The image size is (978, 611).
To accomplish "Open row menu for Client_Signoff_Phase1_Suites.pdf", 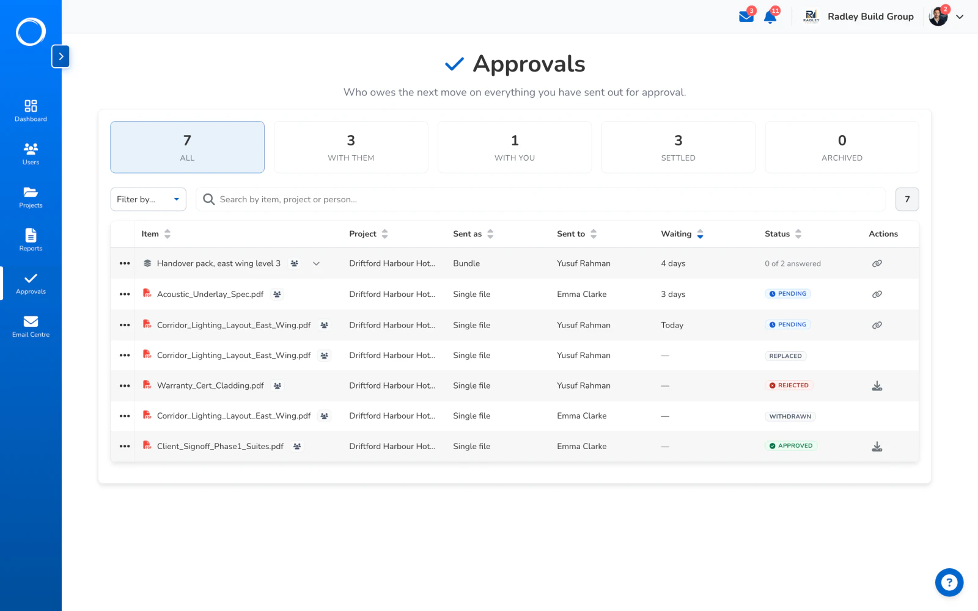I will [x=125, y=446].
